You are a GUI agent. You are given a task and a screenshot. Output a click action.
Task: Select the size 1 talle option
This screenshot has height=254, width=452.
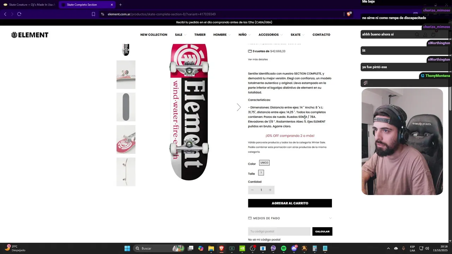(x=261, y=173)
